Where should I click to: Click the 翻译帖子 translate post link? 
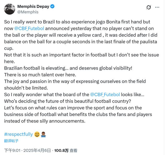click(x=11, y=141)
